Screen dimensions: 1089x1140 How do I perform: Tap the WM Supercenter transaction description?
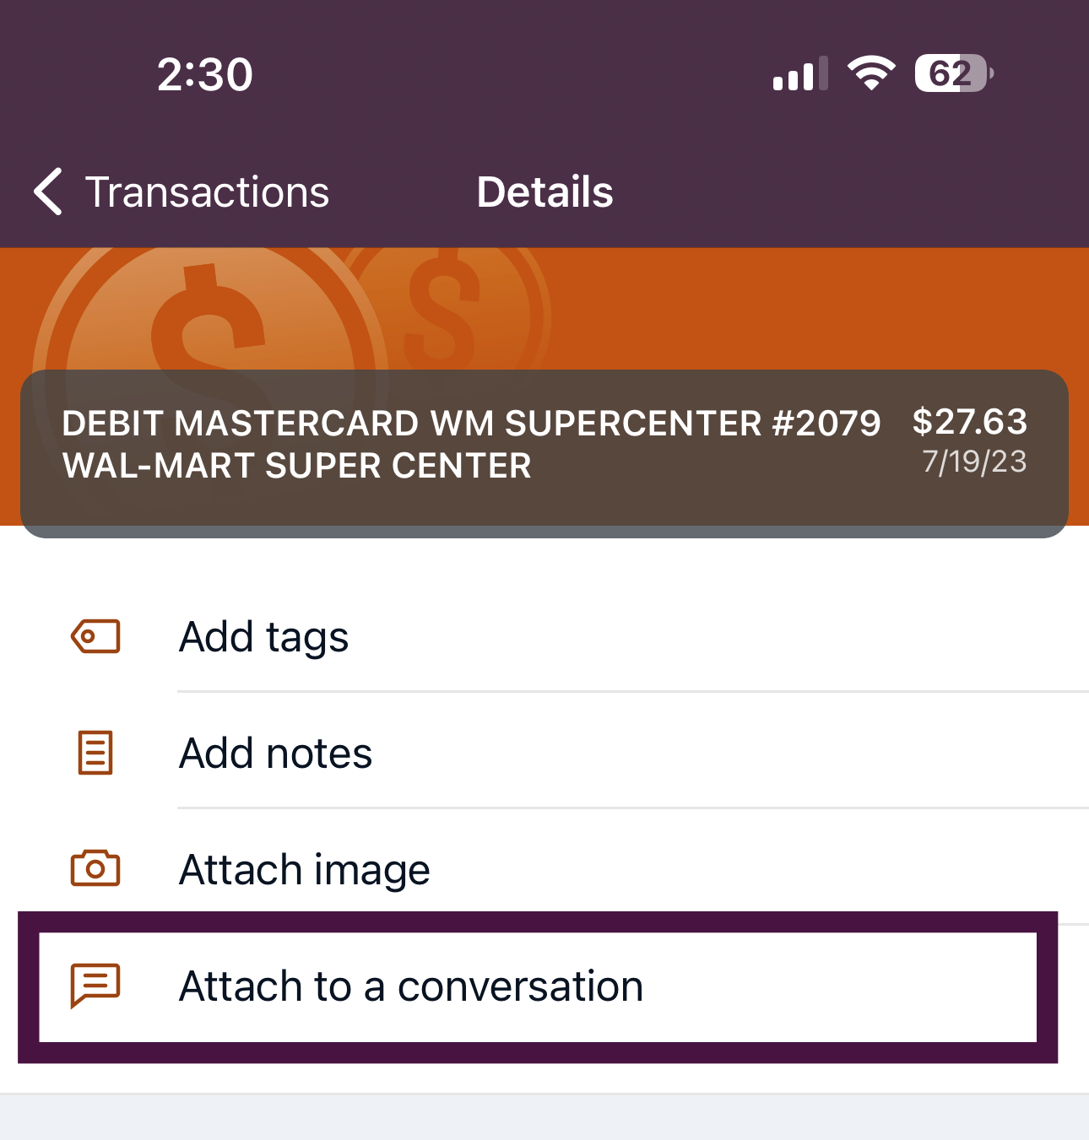pos(471,445)
